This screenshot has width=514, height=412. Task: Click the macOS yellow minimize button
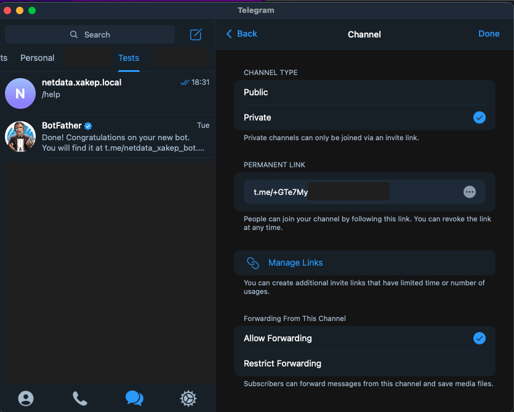pyautogui.click(x=20, y=10)
